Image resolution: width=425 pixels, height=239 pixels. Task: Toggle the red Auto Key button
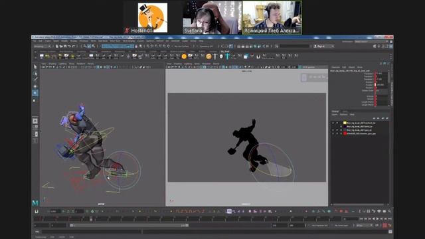(x=384, y=226)
